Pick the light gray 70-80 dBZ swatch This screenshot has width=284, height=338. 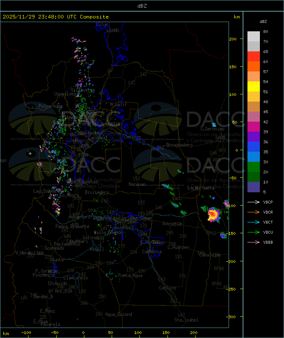(253, 36)
